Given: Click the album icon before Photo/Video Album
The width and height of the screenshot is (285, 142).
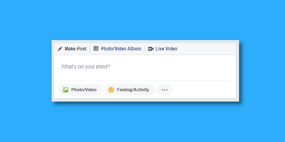Looking at the screenshot, I should (x=96, y=49).
